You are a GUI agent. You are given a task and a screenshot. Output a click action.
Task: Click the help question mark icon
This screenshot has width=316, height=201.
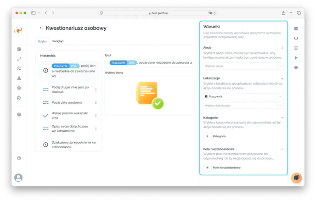(x=19, y=158)
